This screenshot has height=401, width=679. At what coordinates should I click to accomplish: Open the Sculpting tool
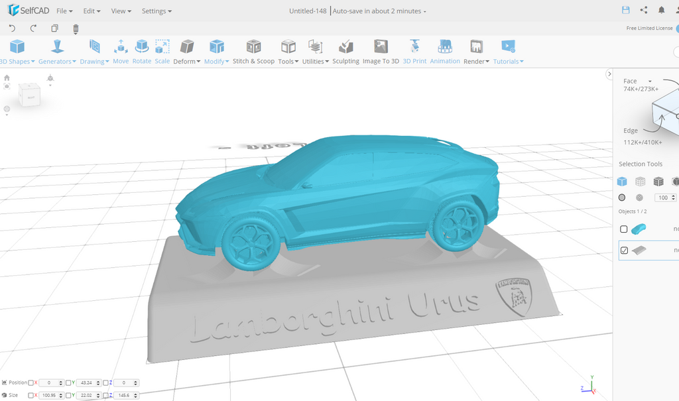coord(345,52)
